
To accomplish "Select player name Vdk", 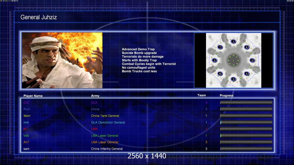I will click(26, 136).
